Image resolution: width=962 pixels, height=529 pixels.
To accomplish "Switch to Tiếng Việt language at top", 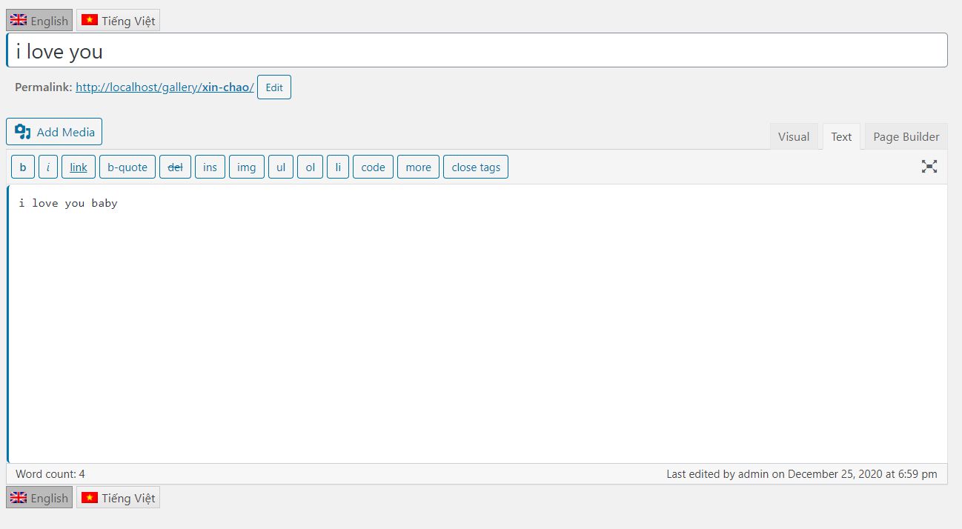I will [119, 21].
